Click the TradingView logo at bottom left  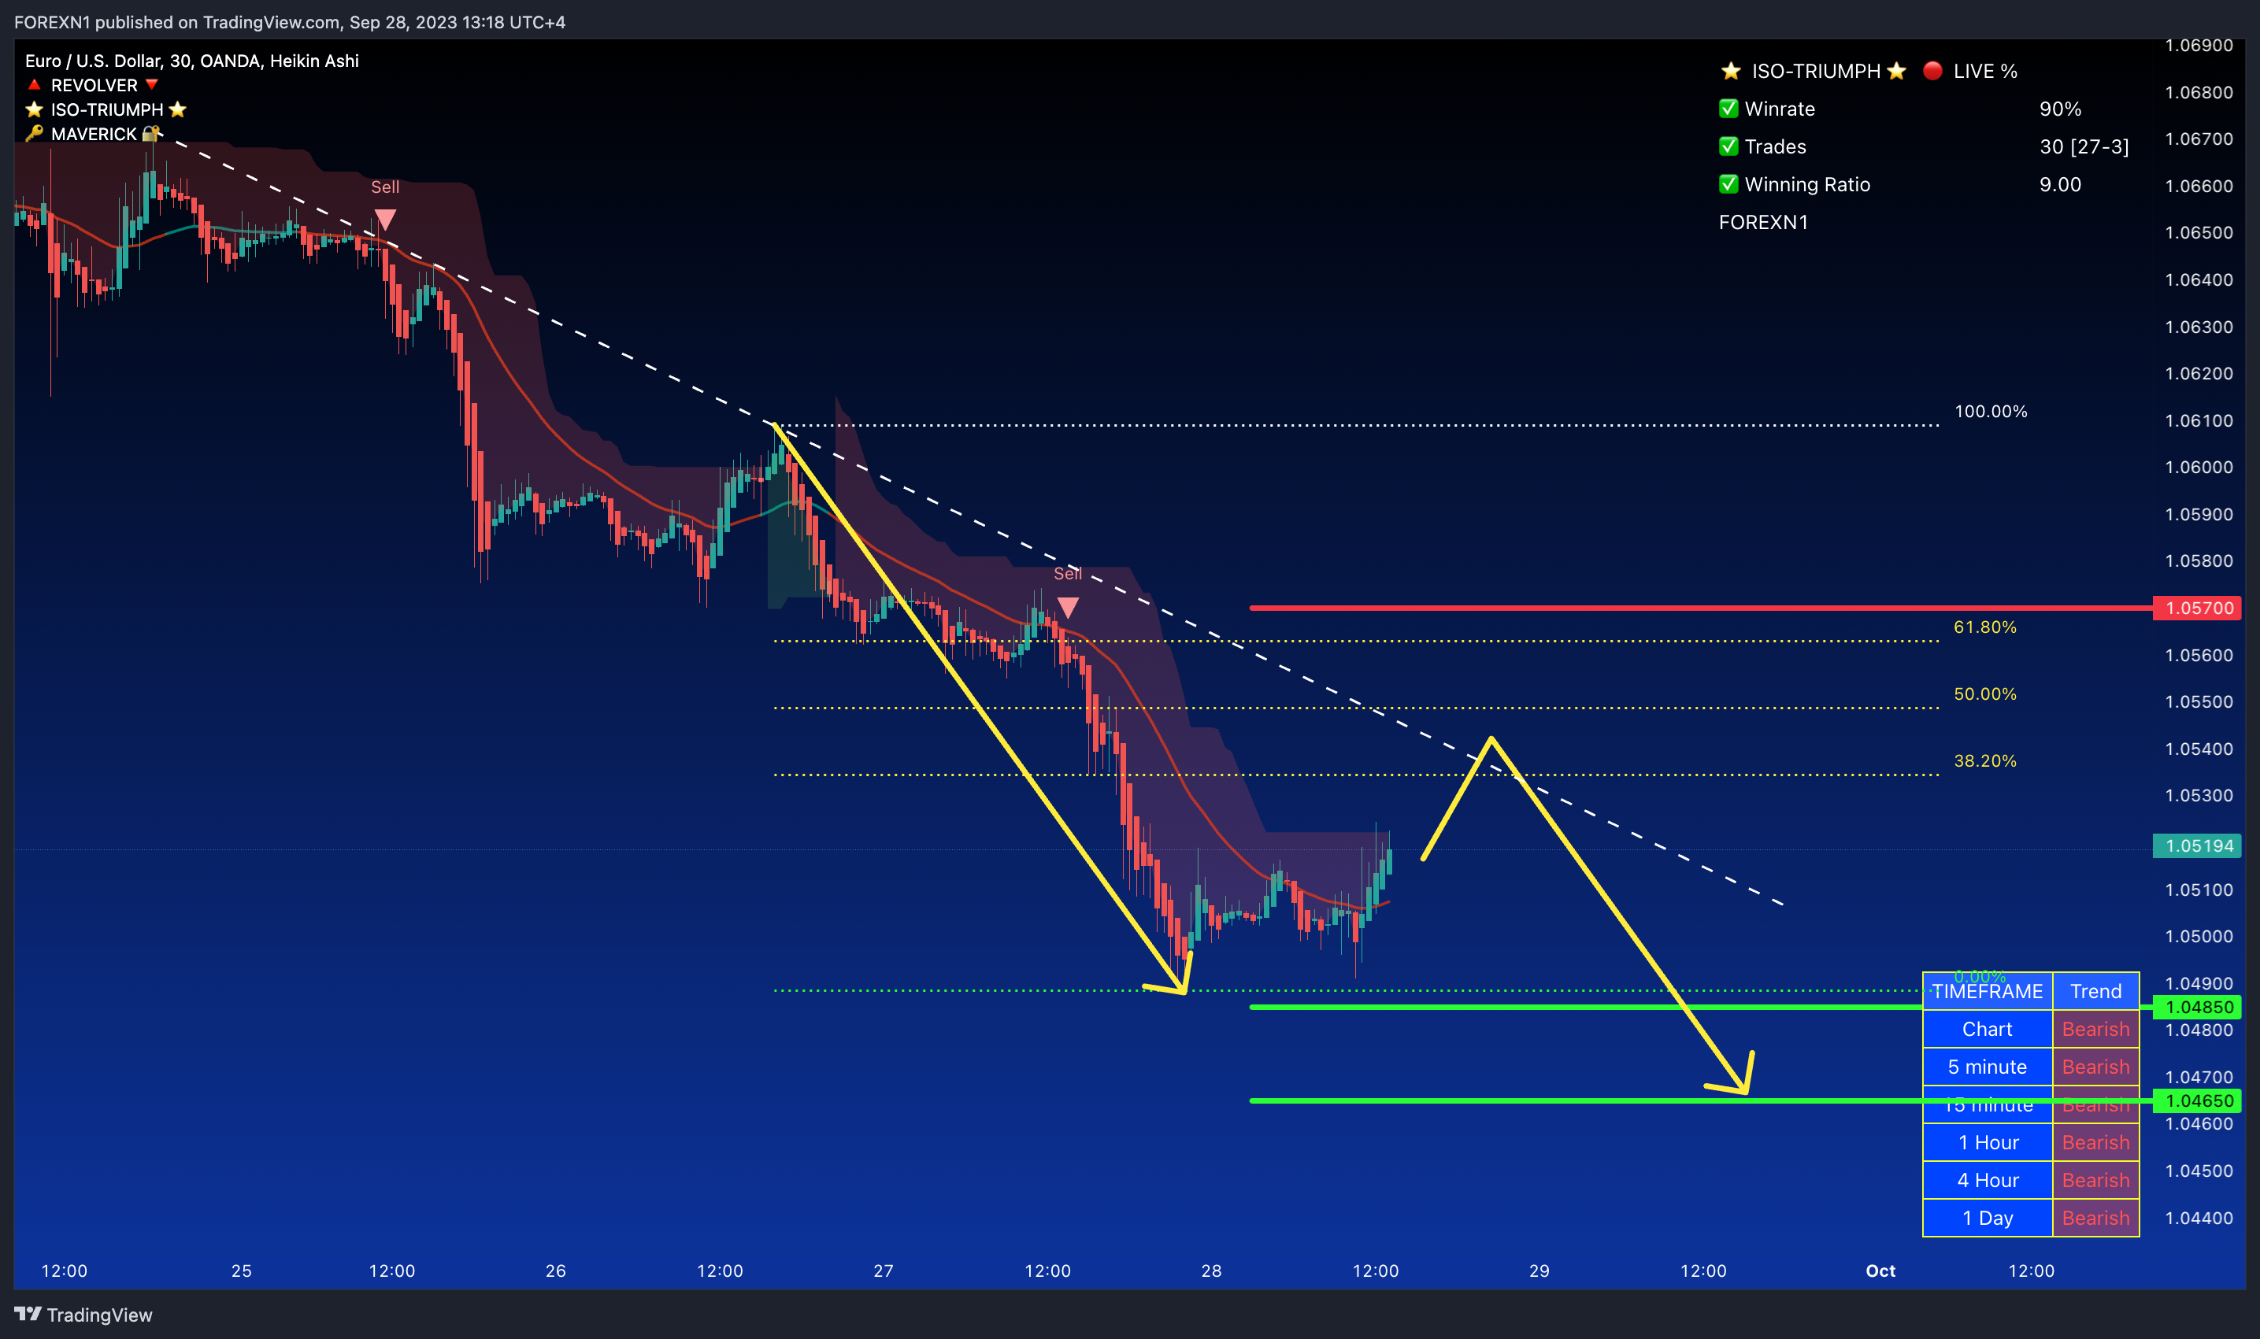[x=83, y=1315]
